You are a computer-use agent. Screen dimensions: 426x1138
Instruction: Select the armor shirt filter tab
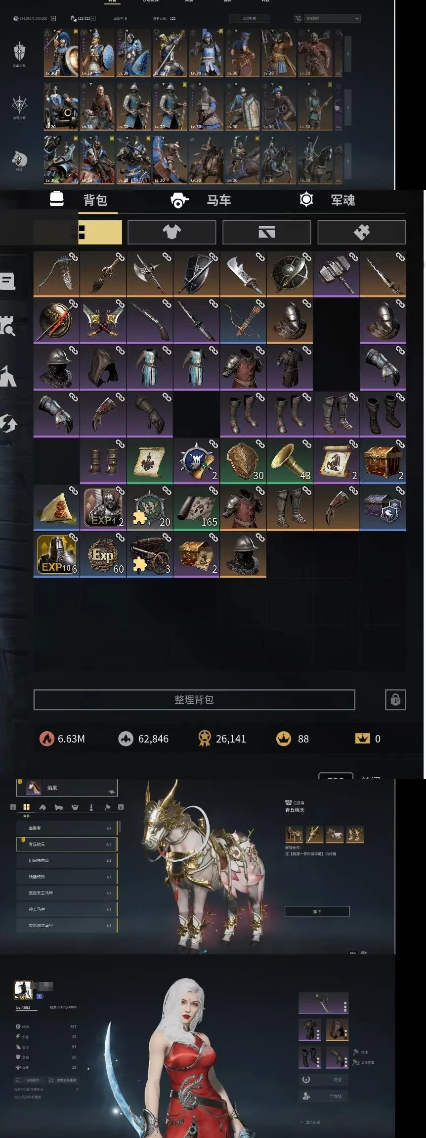pyautogui.click(x=172, y=232)
